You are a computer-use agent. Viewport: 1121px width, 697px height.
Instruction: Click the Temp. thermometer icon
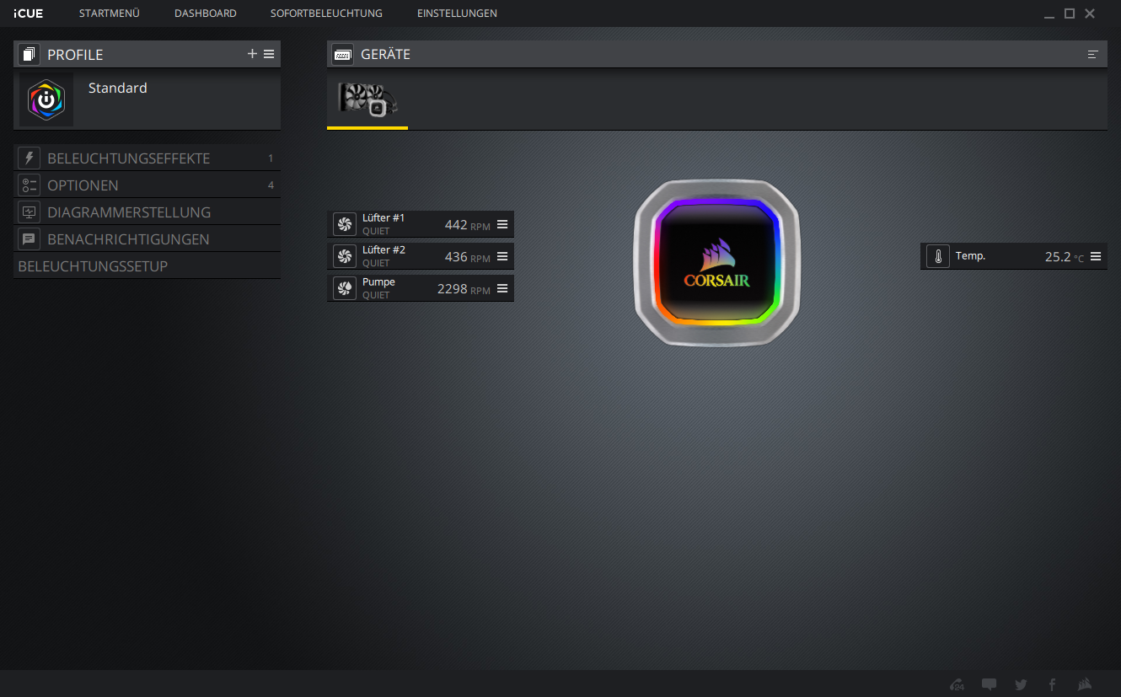tap(938, 256)
